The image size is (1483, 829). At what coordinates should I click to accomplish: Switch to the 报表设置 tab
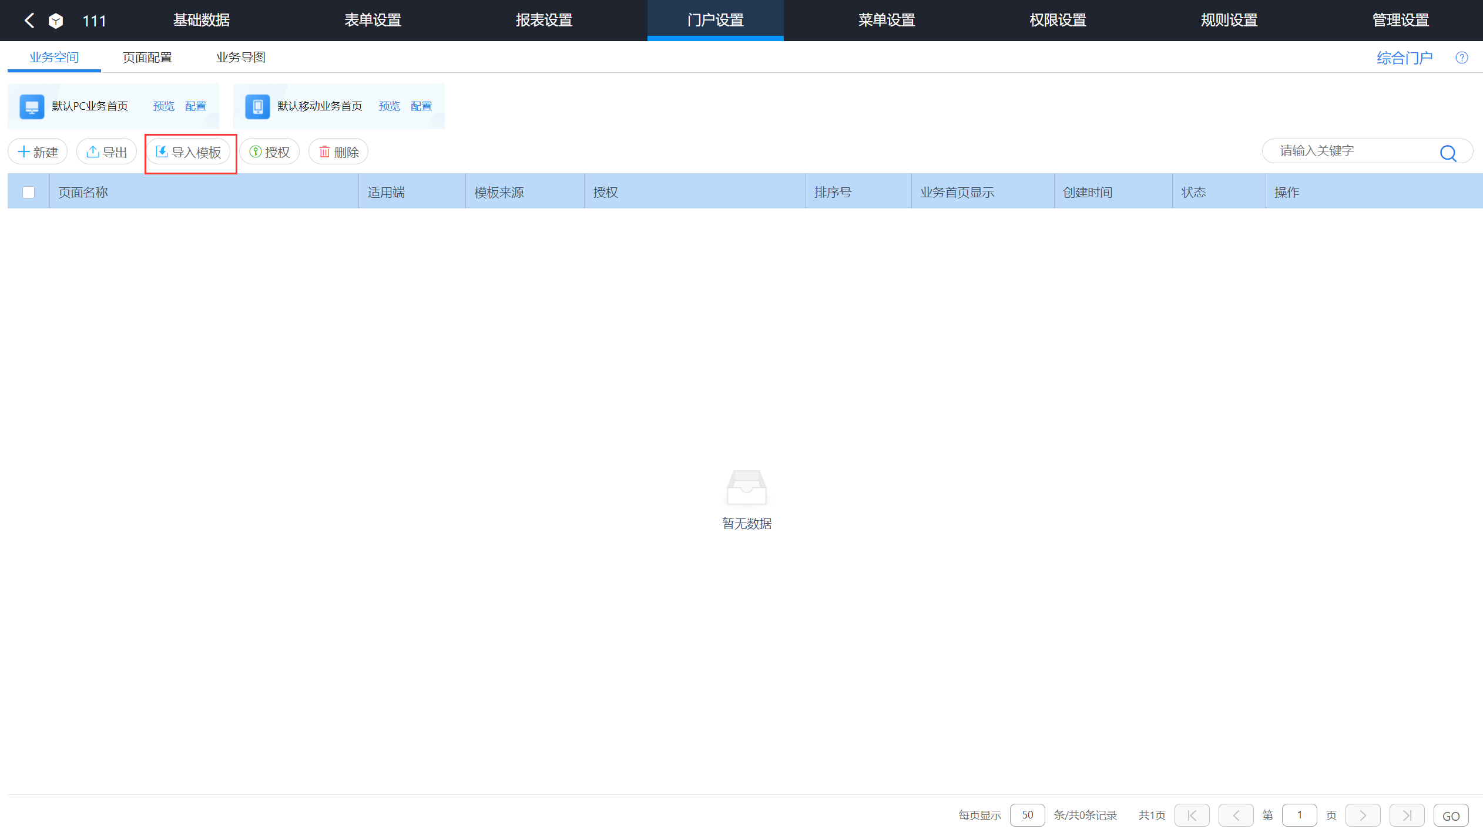543,21
